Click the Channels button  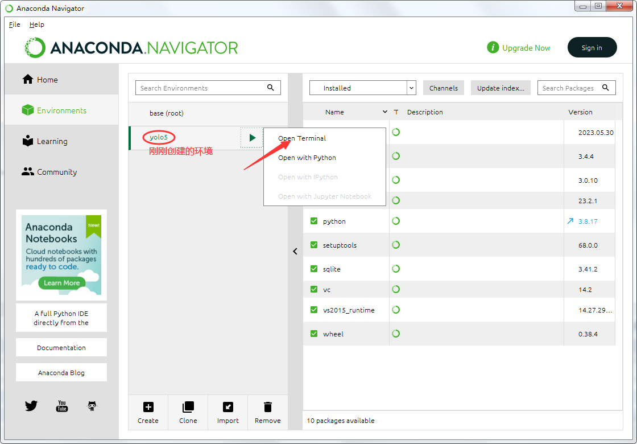[444, 88]
